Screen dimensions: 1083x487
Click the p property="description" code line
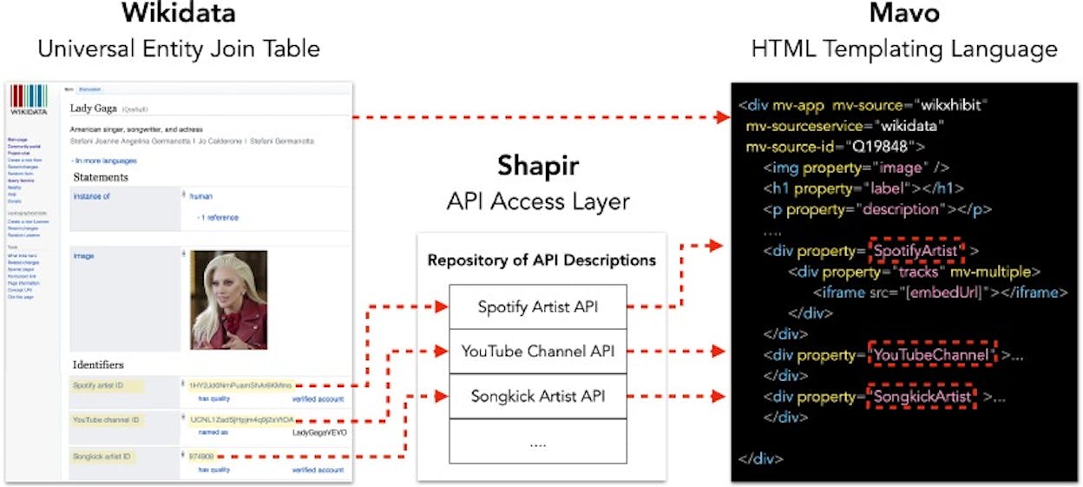tap(877, 209)
